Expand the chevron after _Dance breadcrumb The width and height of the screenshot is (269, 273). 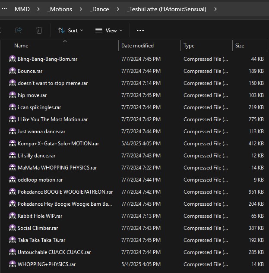(118, 9)
